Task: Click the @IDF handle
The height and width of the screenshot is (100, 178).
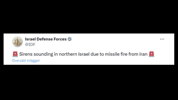Action: click(x=30, y=44)
